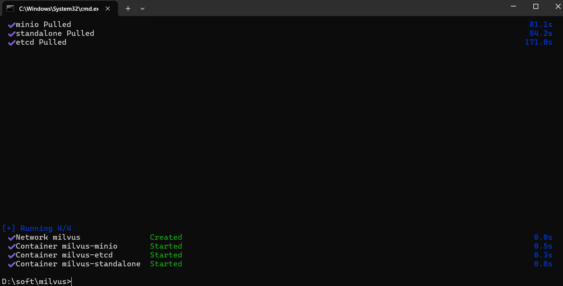The height and width of the screenshot is (286, 563).
Task: Click the 'etcd Pulled' line
Action: (41, 42)
